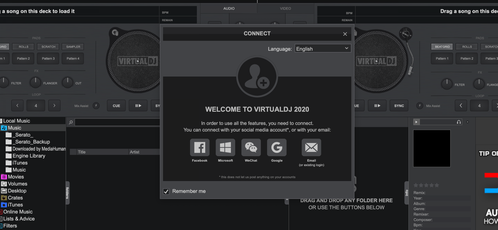This screenshot has height=230, width=498.
Task: Open the Desktop folder icon
Action: click(4, 191)
